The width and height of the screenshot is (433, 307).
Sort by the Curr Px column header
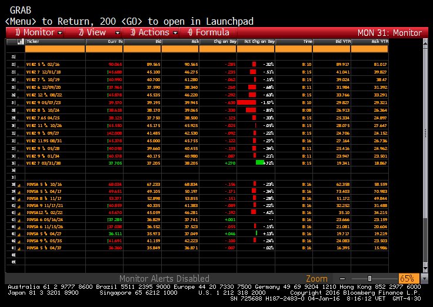click(x=104, y=42)
